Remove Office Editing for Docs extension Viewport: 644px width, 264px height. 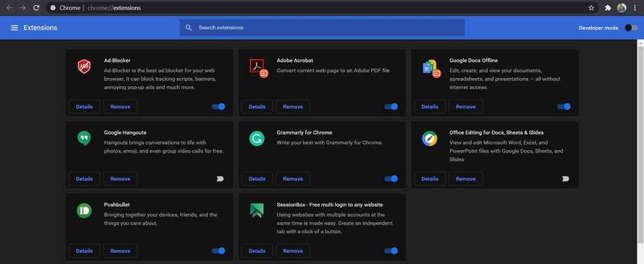(x=466, y=179)
